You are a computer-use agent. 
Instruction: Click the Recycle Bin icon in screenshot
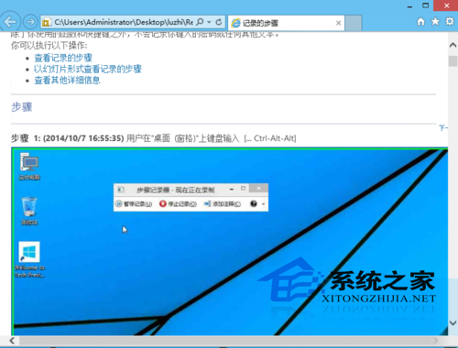(29, 211)
